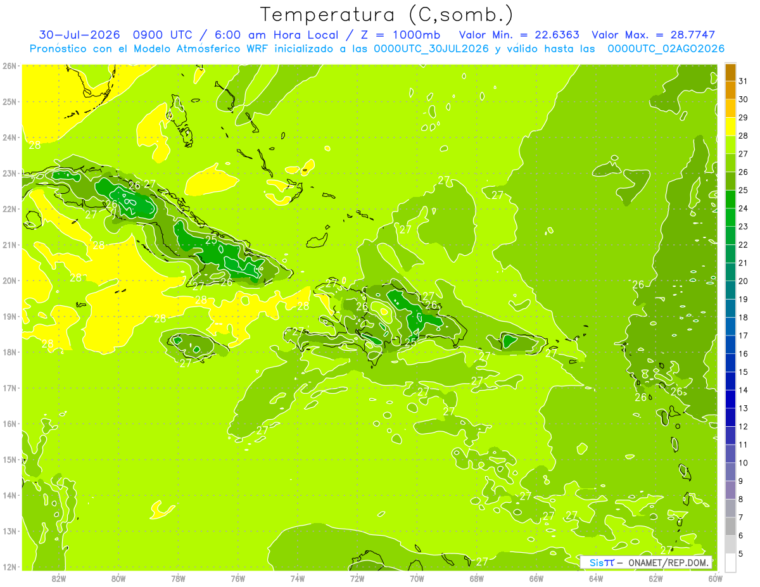The image size is (760, 587).
Task: Click the '24' label on the color scale
Action: [x=744, y=208]
